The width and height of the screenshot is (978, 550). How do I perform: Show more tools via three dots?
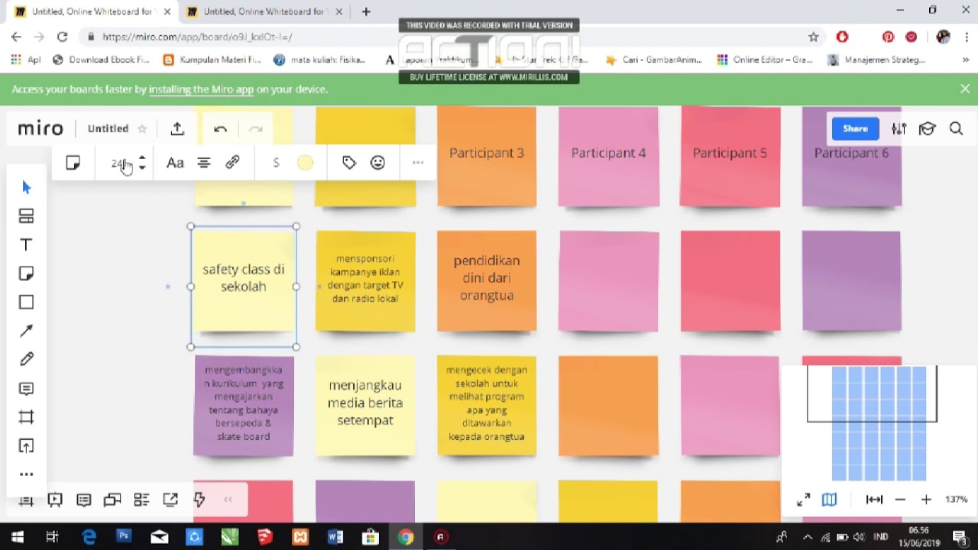click(x=27, y=474)
